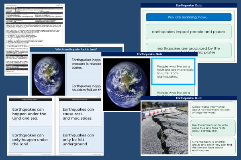This screenshot has width=241, height=160.
Task: Select 'Earthquakes can only be felt underground' card
Action: (81, 140)
